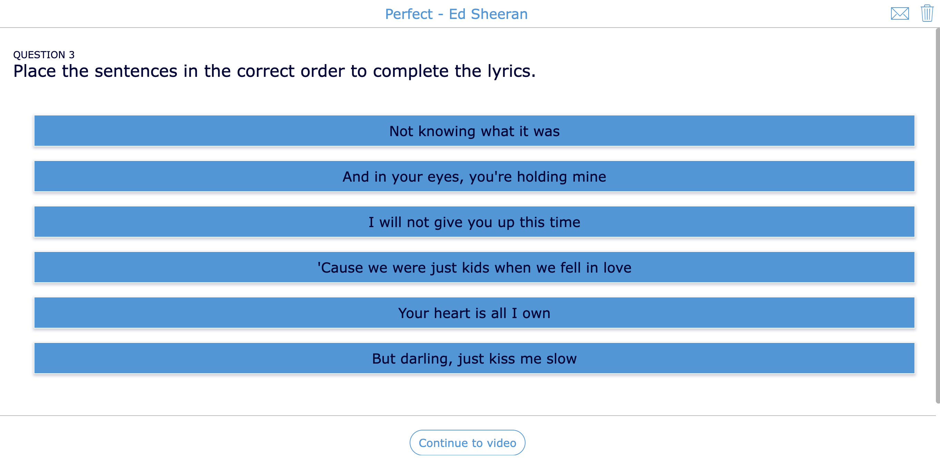
Task: Select the 'Not knowing what it was' sentence
Action: pos(474,131)
